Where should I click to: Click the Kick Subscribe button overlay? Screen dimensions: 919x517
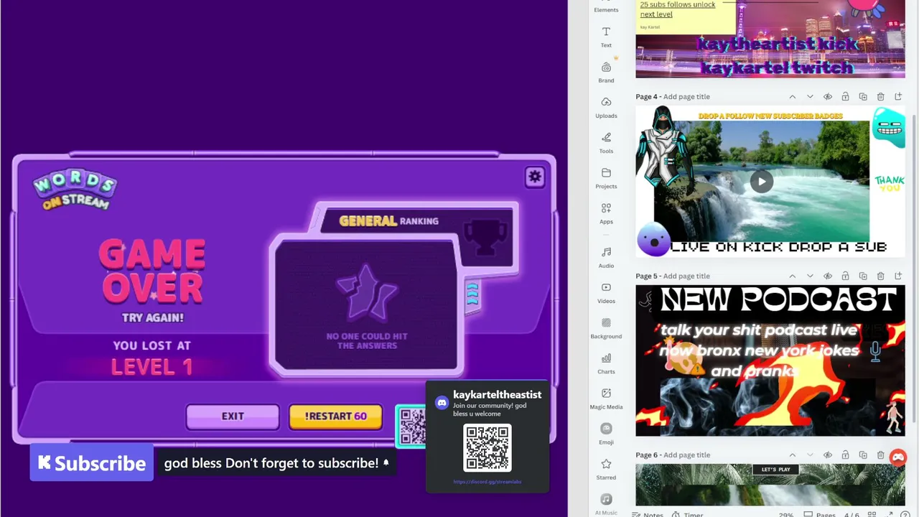pos(91,463)
